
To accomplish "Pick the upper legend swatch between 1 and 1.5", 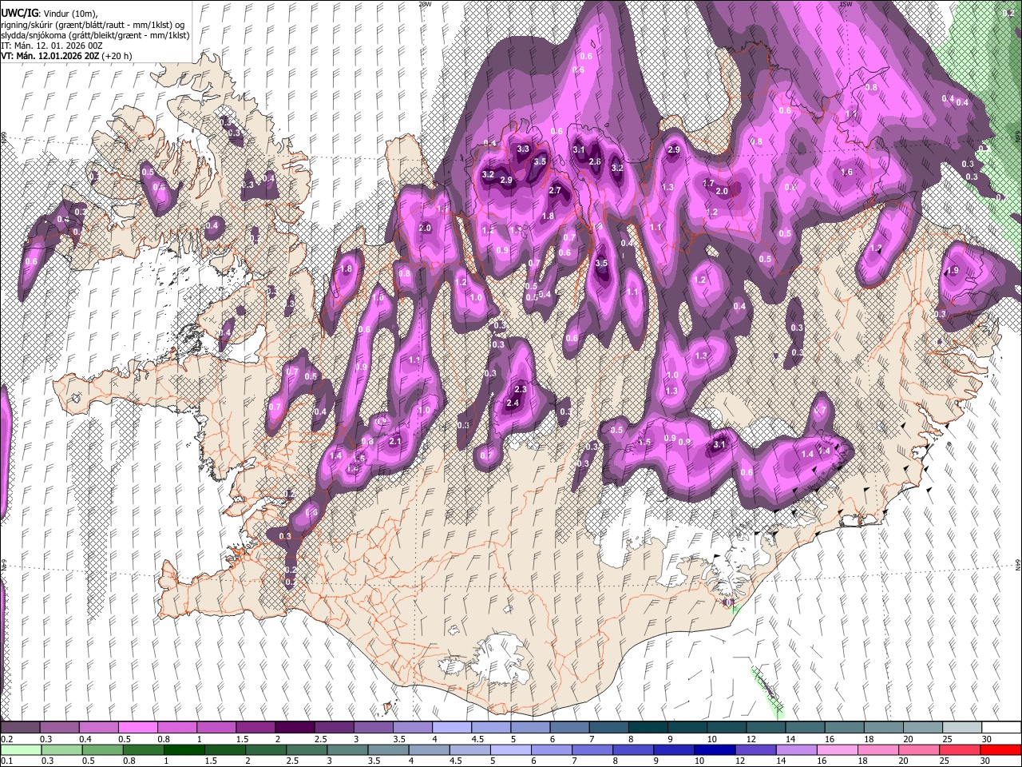I will pos(216,728).
